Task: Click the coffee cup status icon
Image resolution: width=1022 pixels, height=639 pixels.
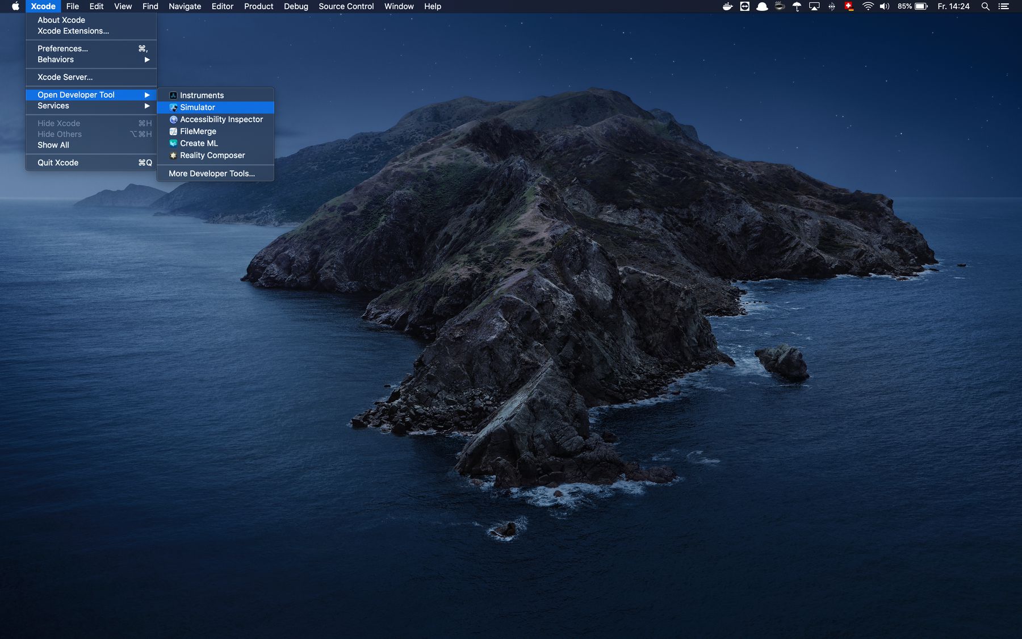Action: (x=780, y=6)
